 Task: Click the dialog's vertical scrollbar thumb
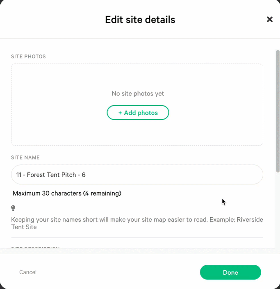point(278,111)
